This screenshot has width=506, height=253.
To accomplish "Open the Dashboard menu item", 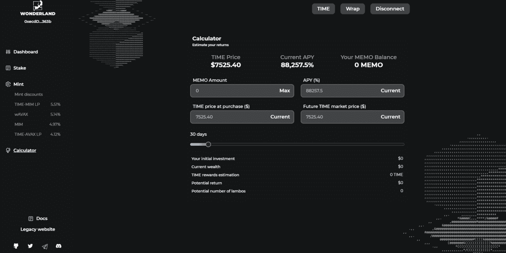I will 26,52.
